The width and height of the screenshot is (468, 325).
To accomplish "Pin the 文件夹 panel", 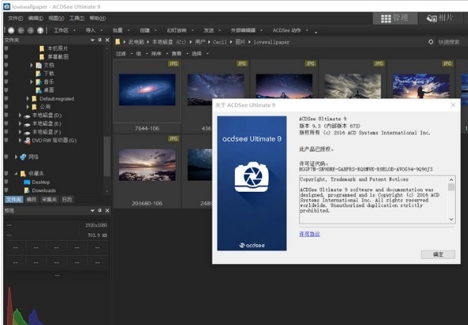I will tap(100, 40).
